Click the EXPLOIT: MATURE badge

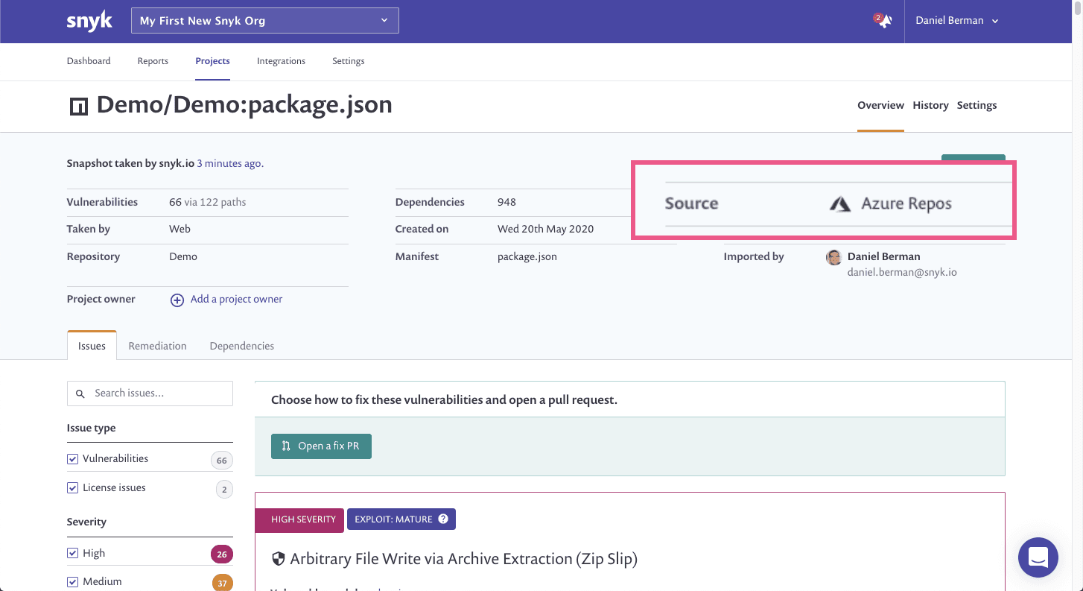pyautogui.click(x=401, y=519)
